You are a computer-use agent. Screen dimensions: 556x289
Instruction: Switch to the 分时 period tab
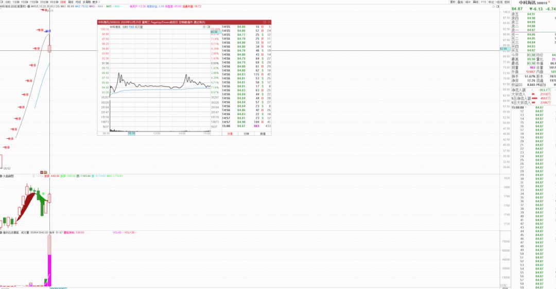7,2
